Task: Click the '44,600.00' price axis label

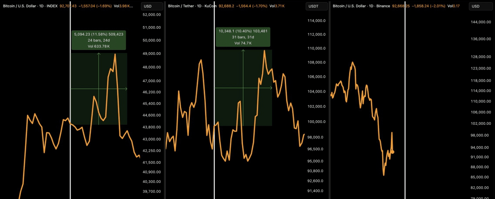Action: pyautogui.click(x=152, y=115)
